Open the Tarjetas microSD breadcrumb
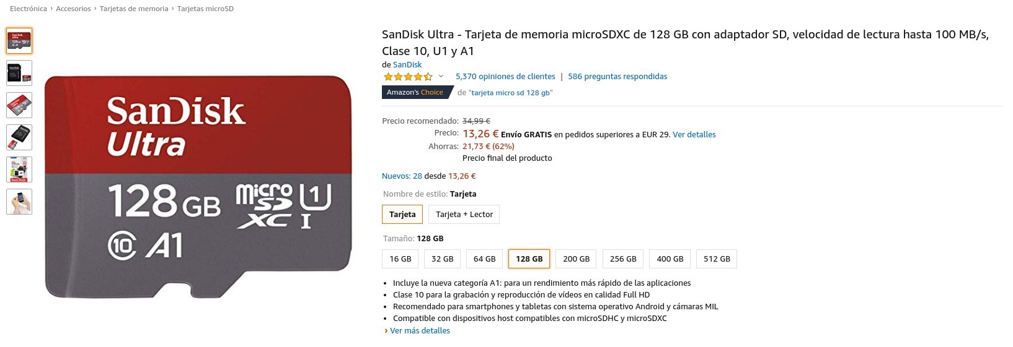The width and height of the screenshot is (1013, 347). coord(205,9)
